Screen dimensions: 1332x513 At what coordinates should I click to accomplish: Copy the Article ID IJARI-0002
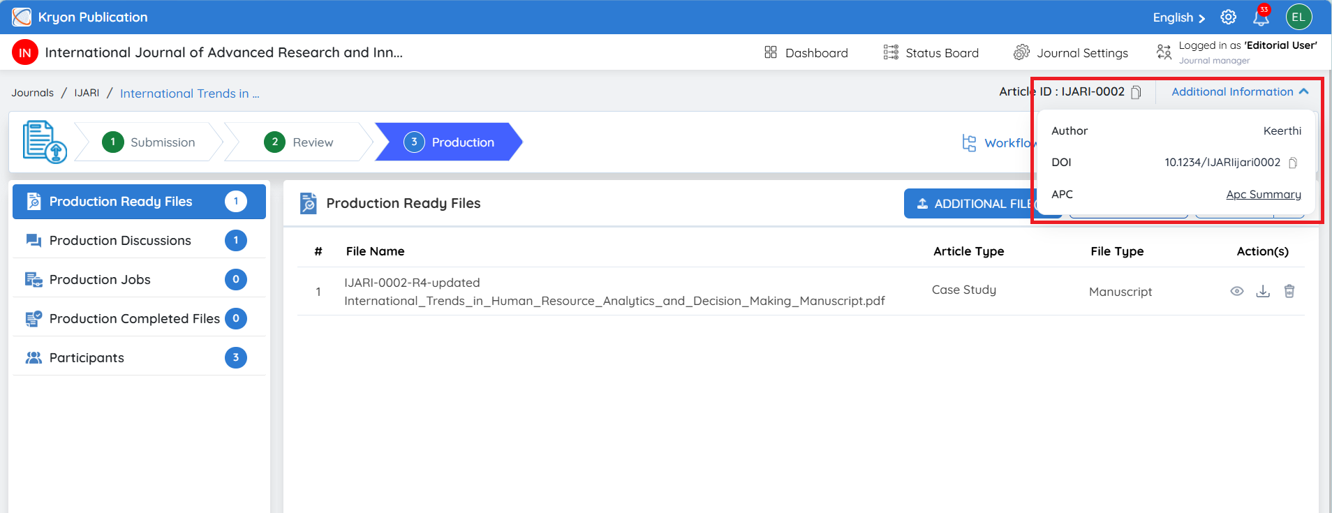pos(1136,92)
